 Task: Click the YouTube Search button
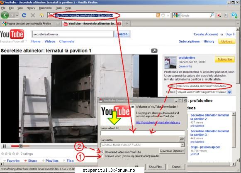(122, 34)
